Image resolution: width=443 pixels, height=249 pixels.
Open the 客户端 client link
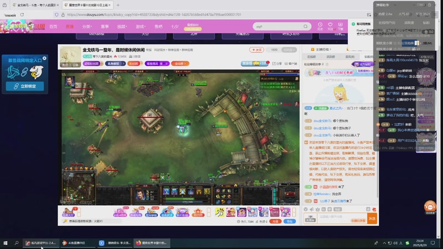pos(291,64)
